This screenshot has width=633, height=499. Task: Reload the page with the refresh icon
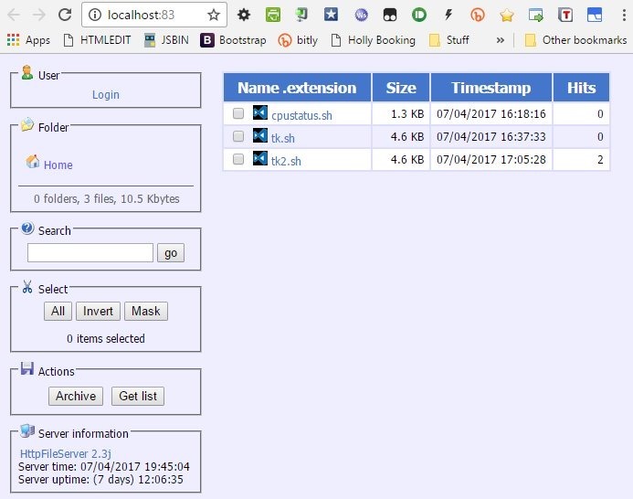pos(65,15)
